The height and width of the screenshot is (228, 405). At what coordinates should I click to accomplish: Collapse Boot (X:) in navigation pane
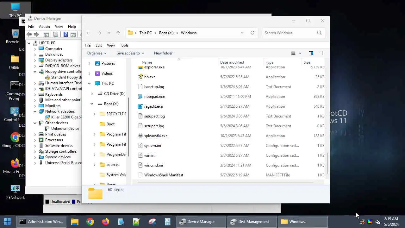tap(92, 104)
